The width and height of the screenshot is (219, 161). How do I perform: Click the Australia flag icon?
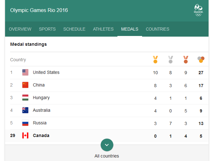(x=25, y=110)
